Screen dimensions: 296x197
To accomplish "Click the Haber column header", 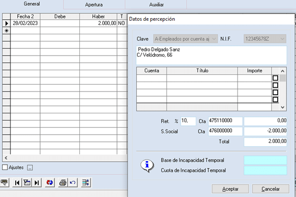I will click(98, 16).
